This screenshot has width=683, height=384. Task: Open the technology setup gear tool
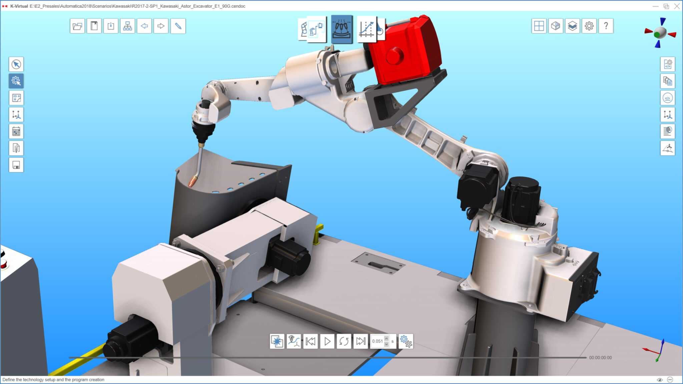pyautogui.click(x=16, y=81)
